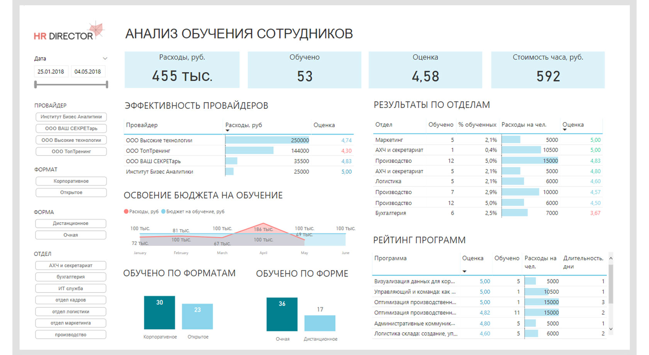Select Административные коммуник... program row
649x355 pixels.
(489, 323)
